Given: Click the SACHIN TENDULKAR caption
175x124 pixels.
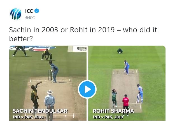Looking at the screenshot, I should click(40, 111).
